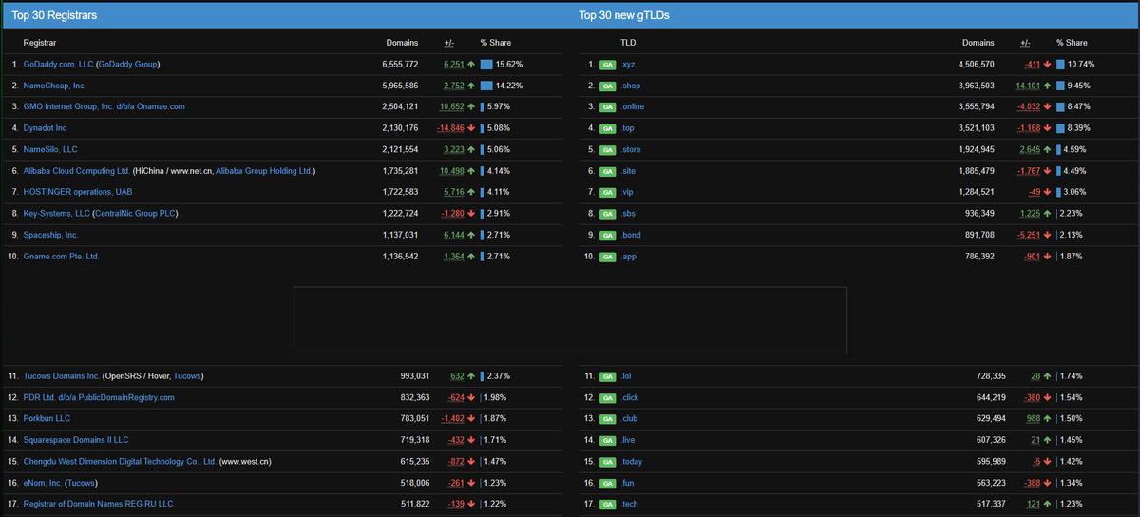Click the GA badge beside .tech
Viewport: 1140px width, 517px height.
tap(607, 503)
